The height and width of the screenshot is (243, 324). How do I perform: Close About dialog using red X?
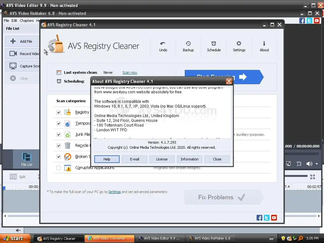tap(229, 81)
